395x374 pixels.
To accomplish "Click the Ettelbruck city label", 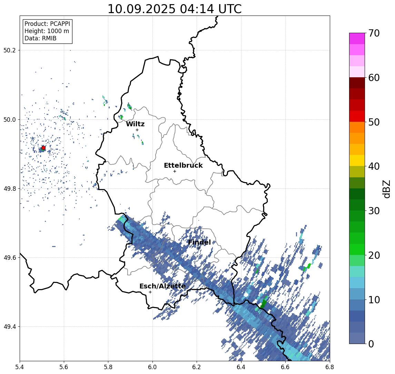I will pyautogui.click(x=184, y=165).
